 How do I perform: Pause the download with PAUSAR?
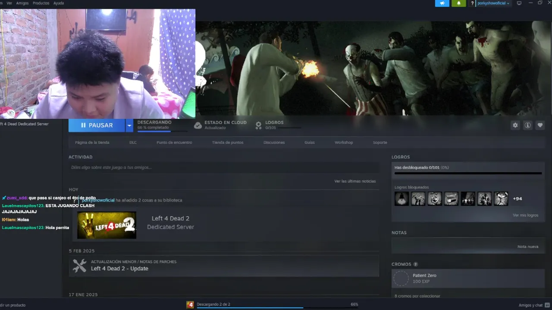(97, 125)
